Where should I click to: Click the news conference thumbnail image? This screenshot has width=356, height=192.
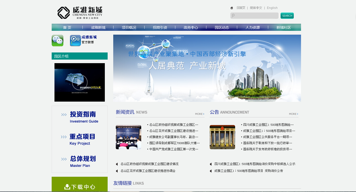pos(129,137)
